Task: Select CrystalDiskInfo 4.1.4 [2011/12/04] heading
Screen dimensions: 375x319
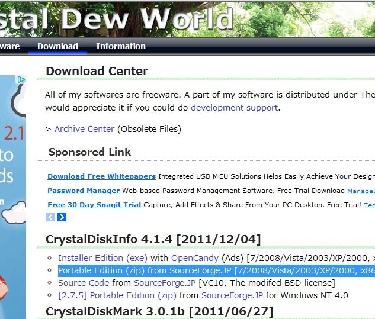Action: tap(153, 239)
